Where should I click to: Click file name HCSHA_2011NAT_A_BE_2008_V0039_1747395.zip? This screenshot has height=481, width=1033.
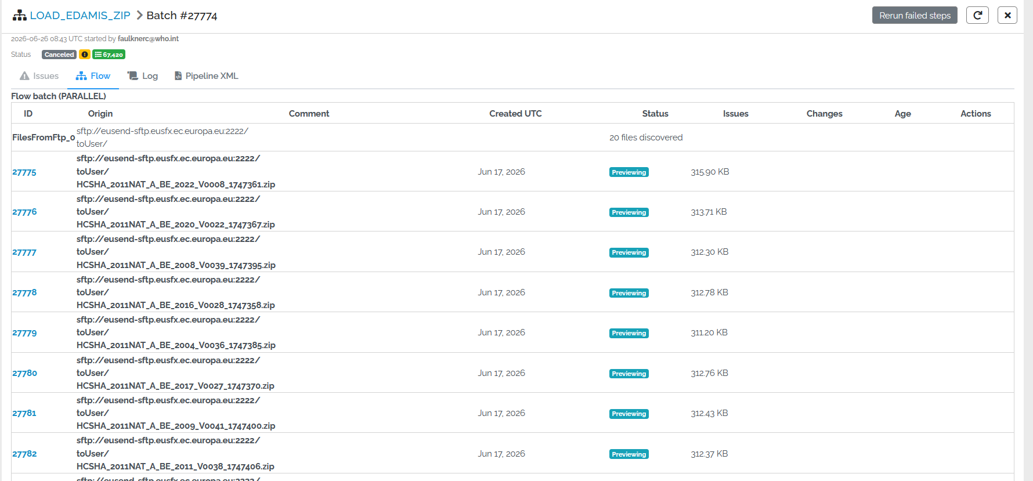(x=176, y=265)
